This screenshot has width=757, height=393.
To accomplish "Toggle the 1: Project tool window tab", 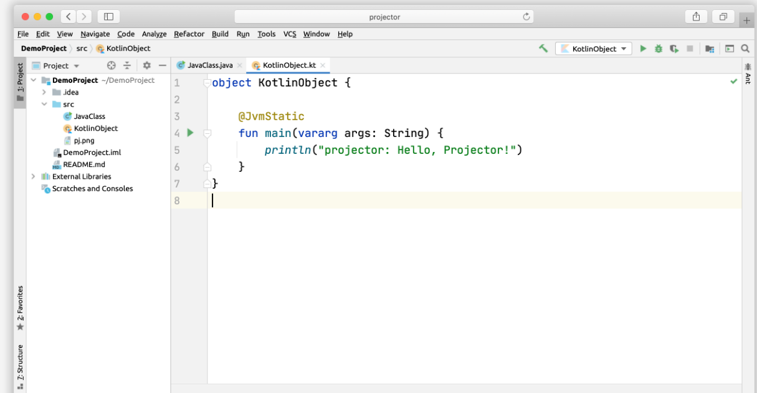I will [20, 82].
